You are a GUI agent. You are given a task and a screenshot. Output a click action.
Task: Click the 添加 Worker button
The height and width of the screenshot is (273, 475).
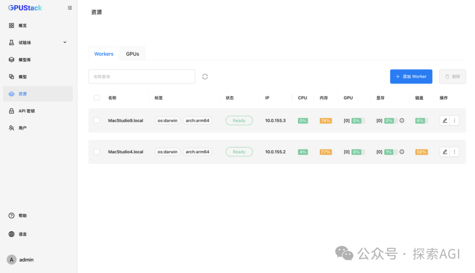[x=411, y=77]
